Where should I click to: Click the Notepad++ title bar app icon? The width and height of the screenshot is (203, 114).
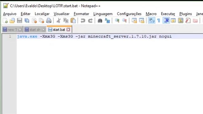click(x=6, y=6)
